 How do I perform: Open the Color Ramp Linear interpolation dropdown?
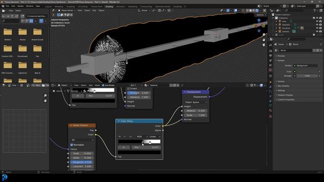tap(154, 136)
